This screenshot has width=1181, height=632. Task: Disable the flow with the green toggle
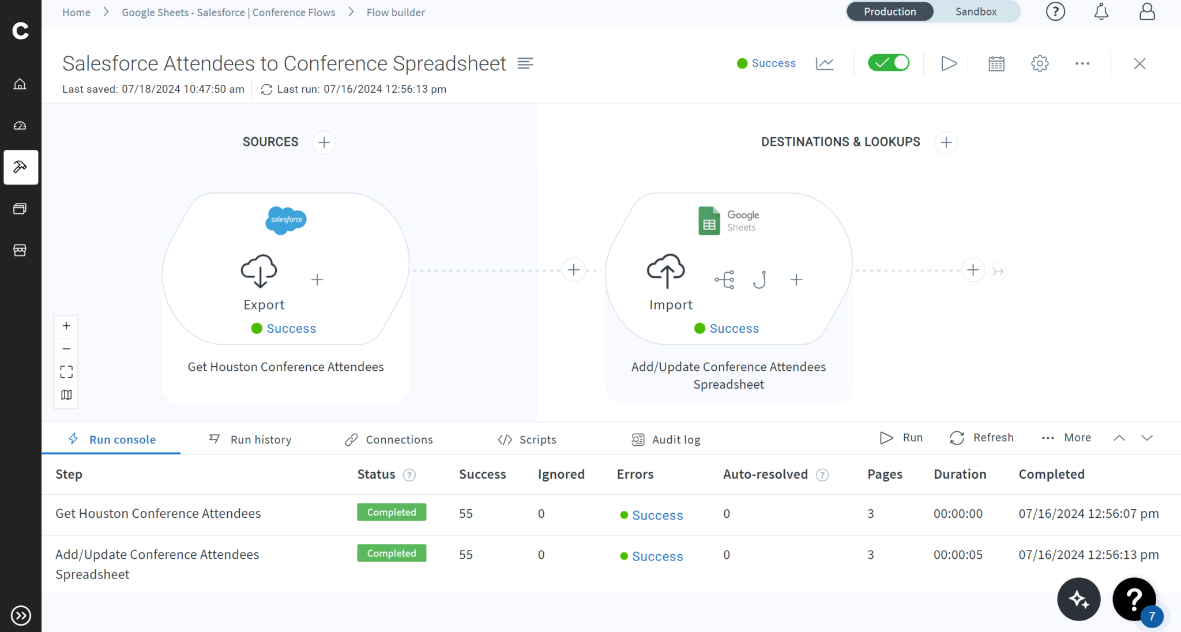pos(888,63)
